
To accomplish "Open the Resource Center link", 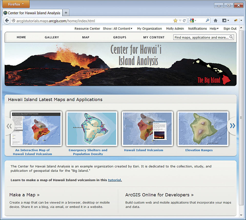I will click(87, 28).
